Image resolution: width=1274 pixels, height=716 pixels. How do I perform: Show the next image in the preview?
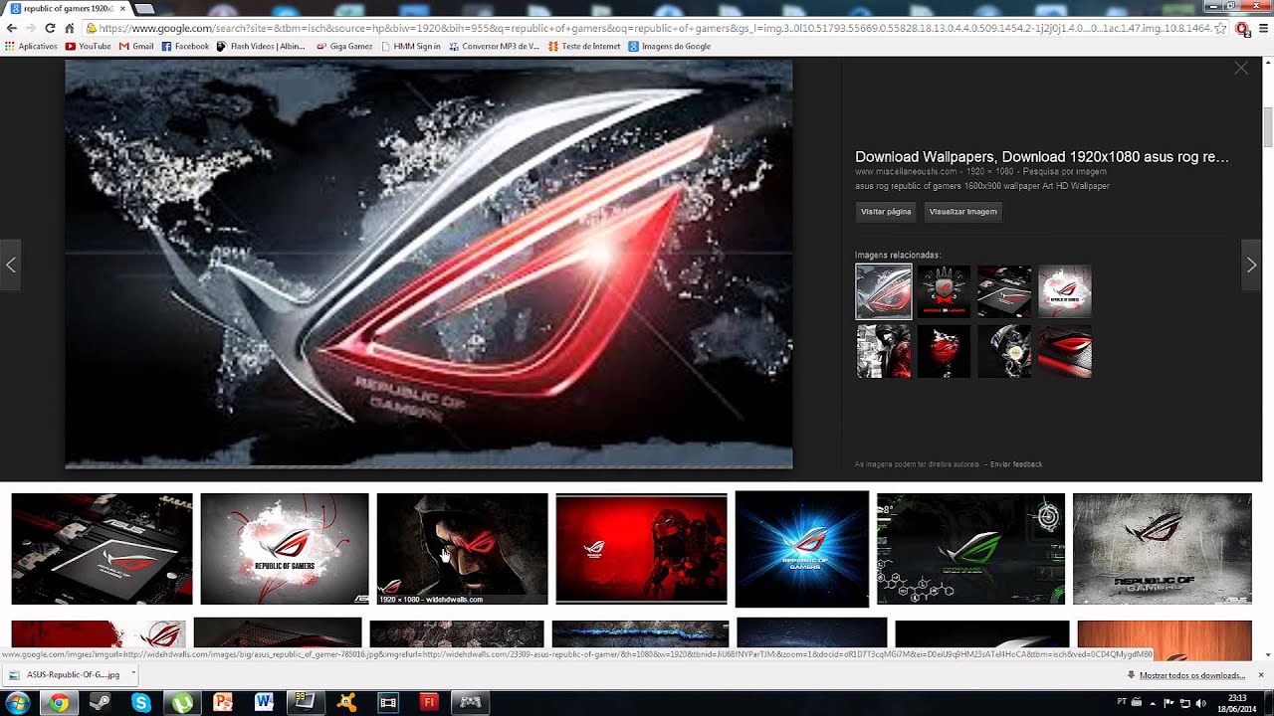tap(1251, 265)
